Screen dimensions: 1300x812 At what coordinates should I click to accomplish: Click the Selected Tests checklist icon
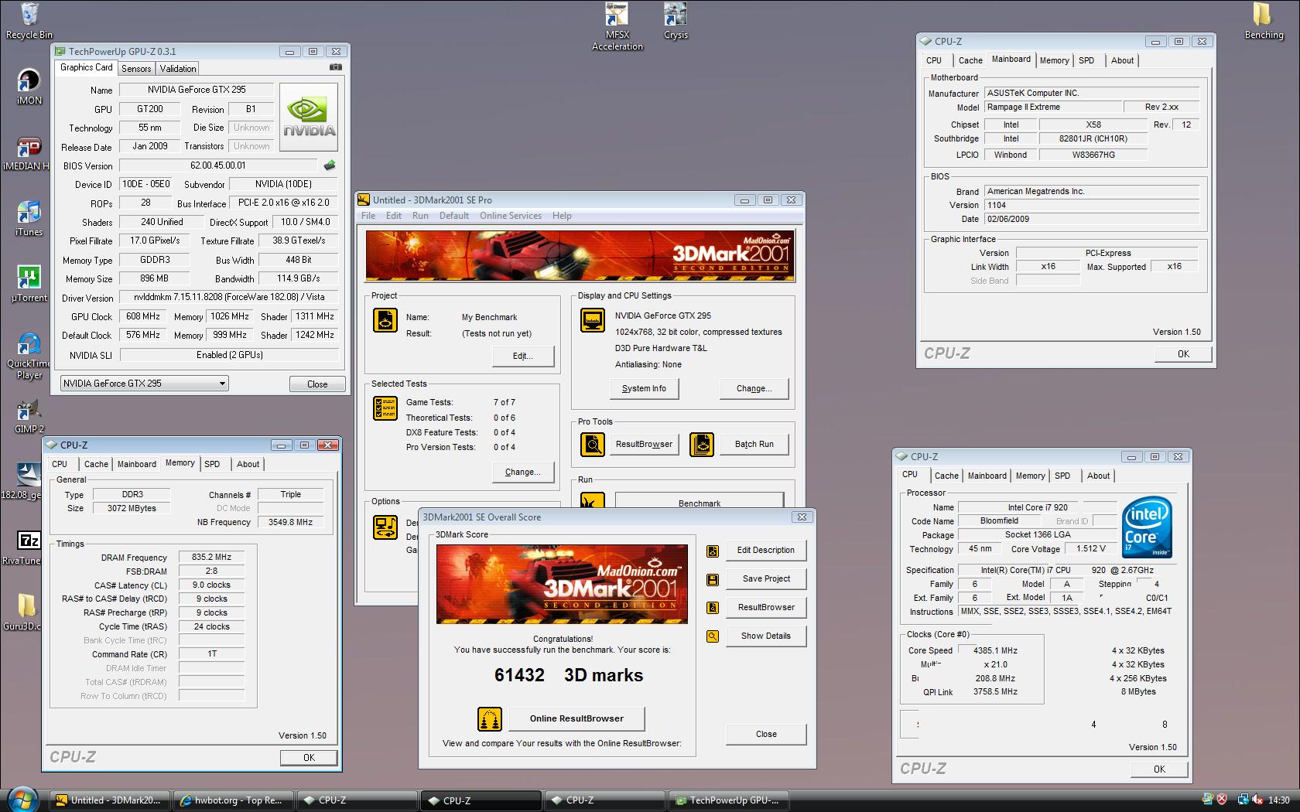(x=385, y=408)
